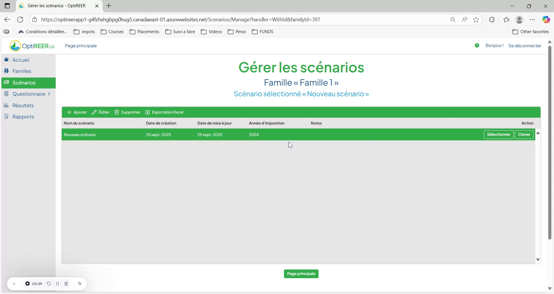Click the Exportation Excel icon
554x294 pixels.
147,112
